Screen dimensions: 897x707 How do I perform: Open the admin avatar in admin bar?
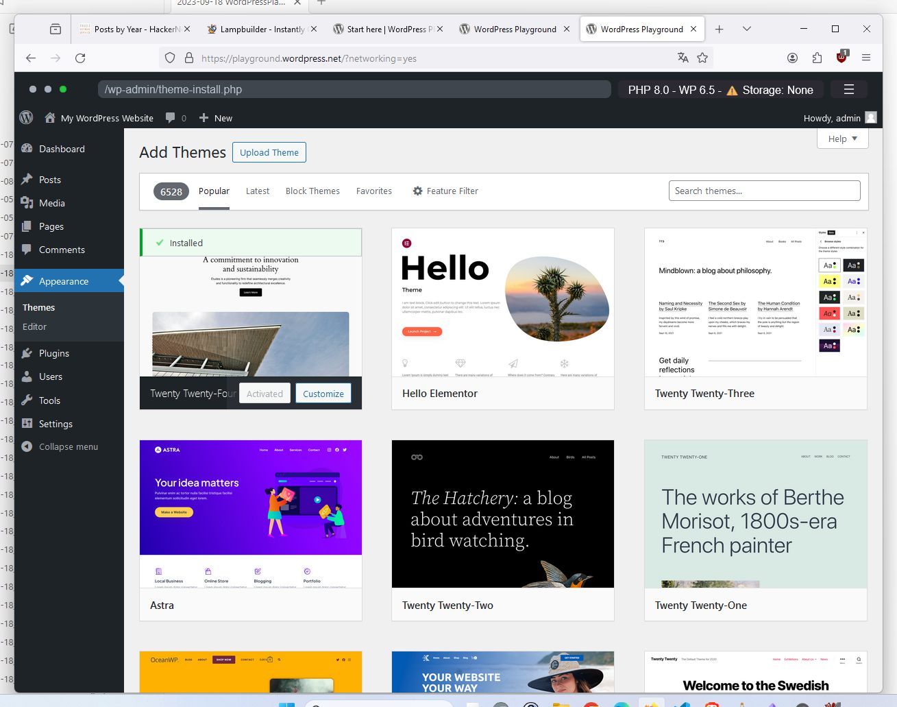click(871, 118)
